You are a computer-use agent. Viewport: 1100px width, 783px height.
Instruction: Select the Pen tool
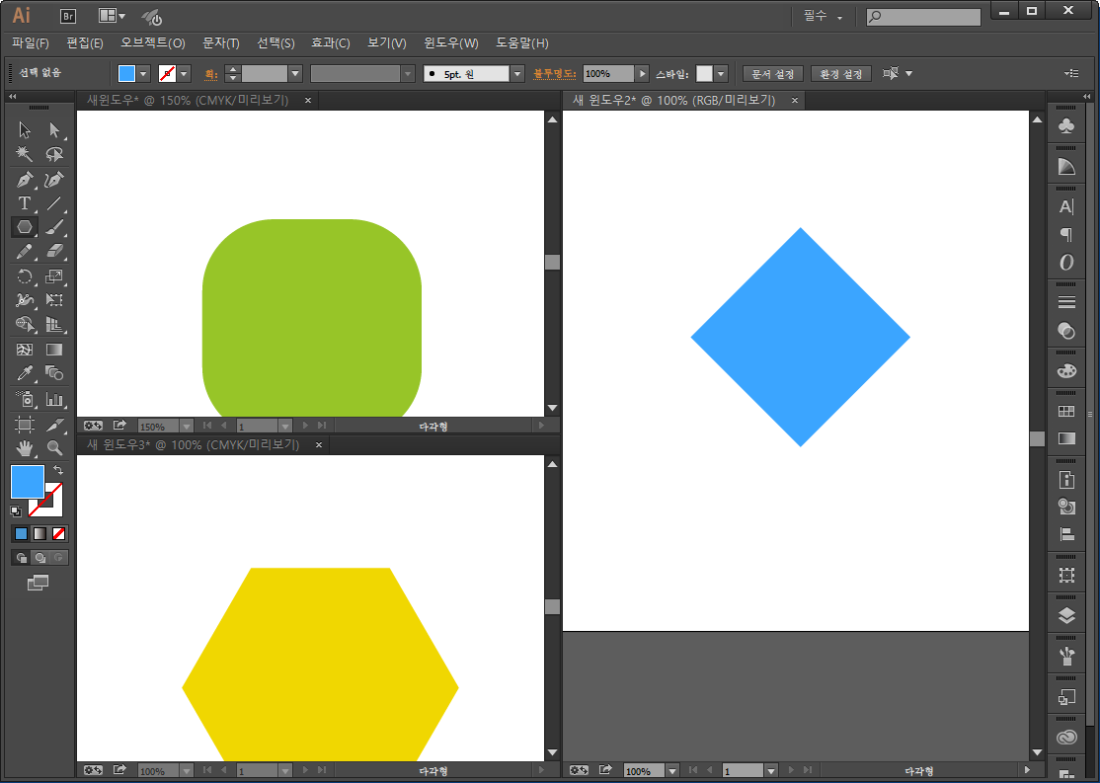pyautogui.click(x=25, y=179)
